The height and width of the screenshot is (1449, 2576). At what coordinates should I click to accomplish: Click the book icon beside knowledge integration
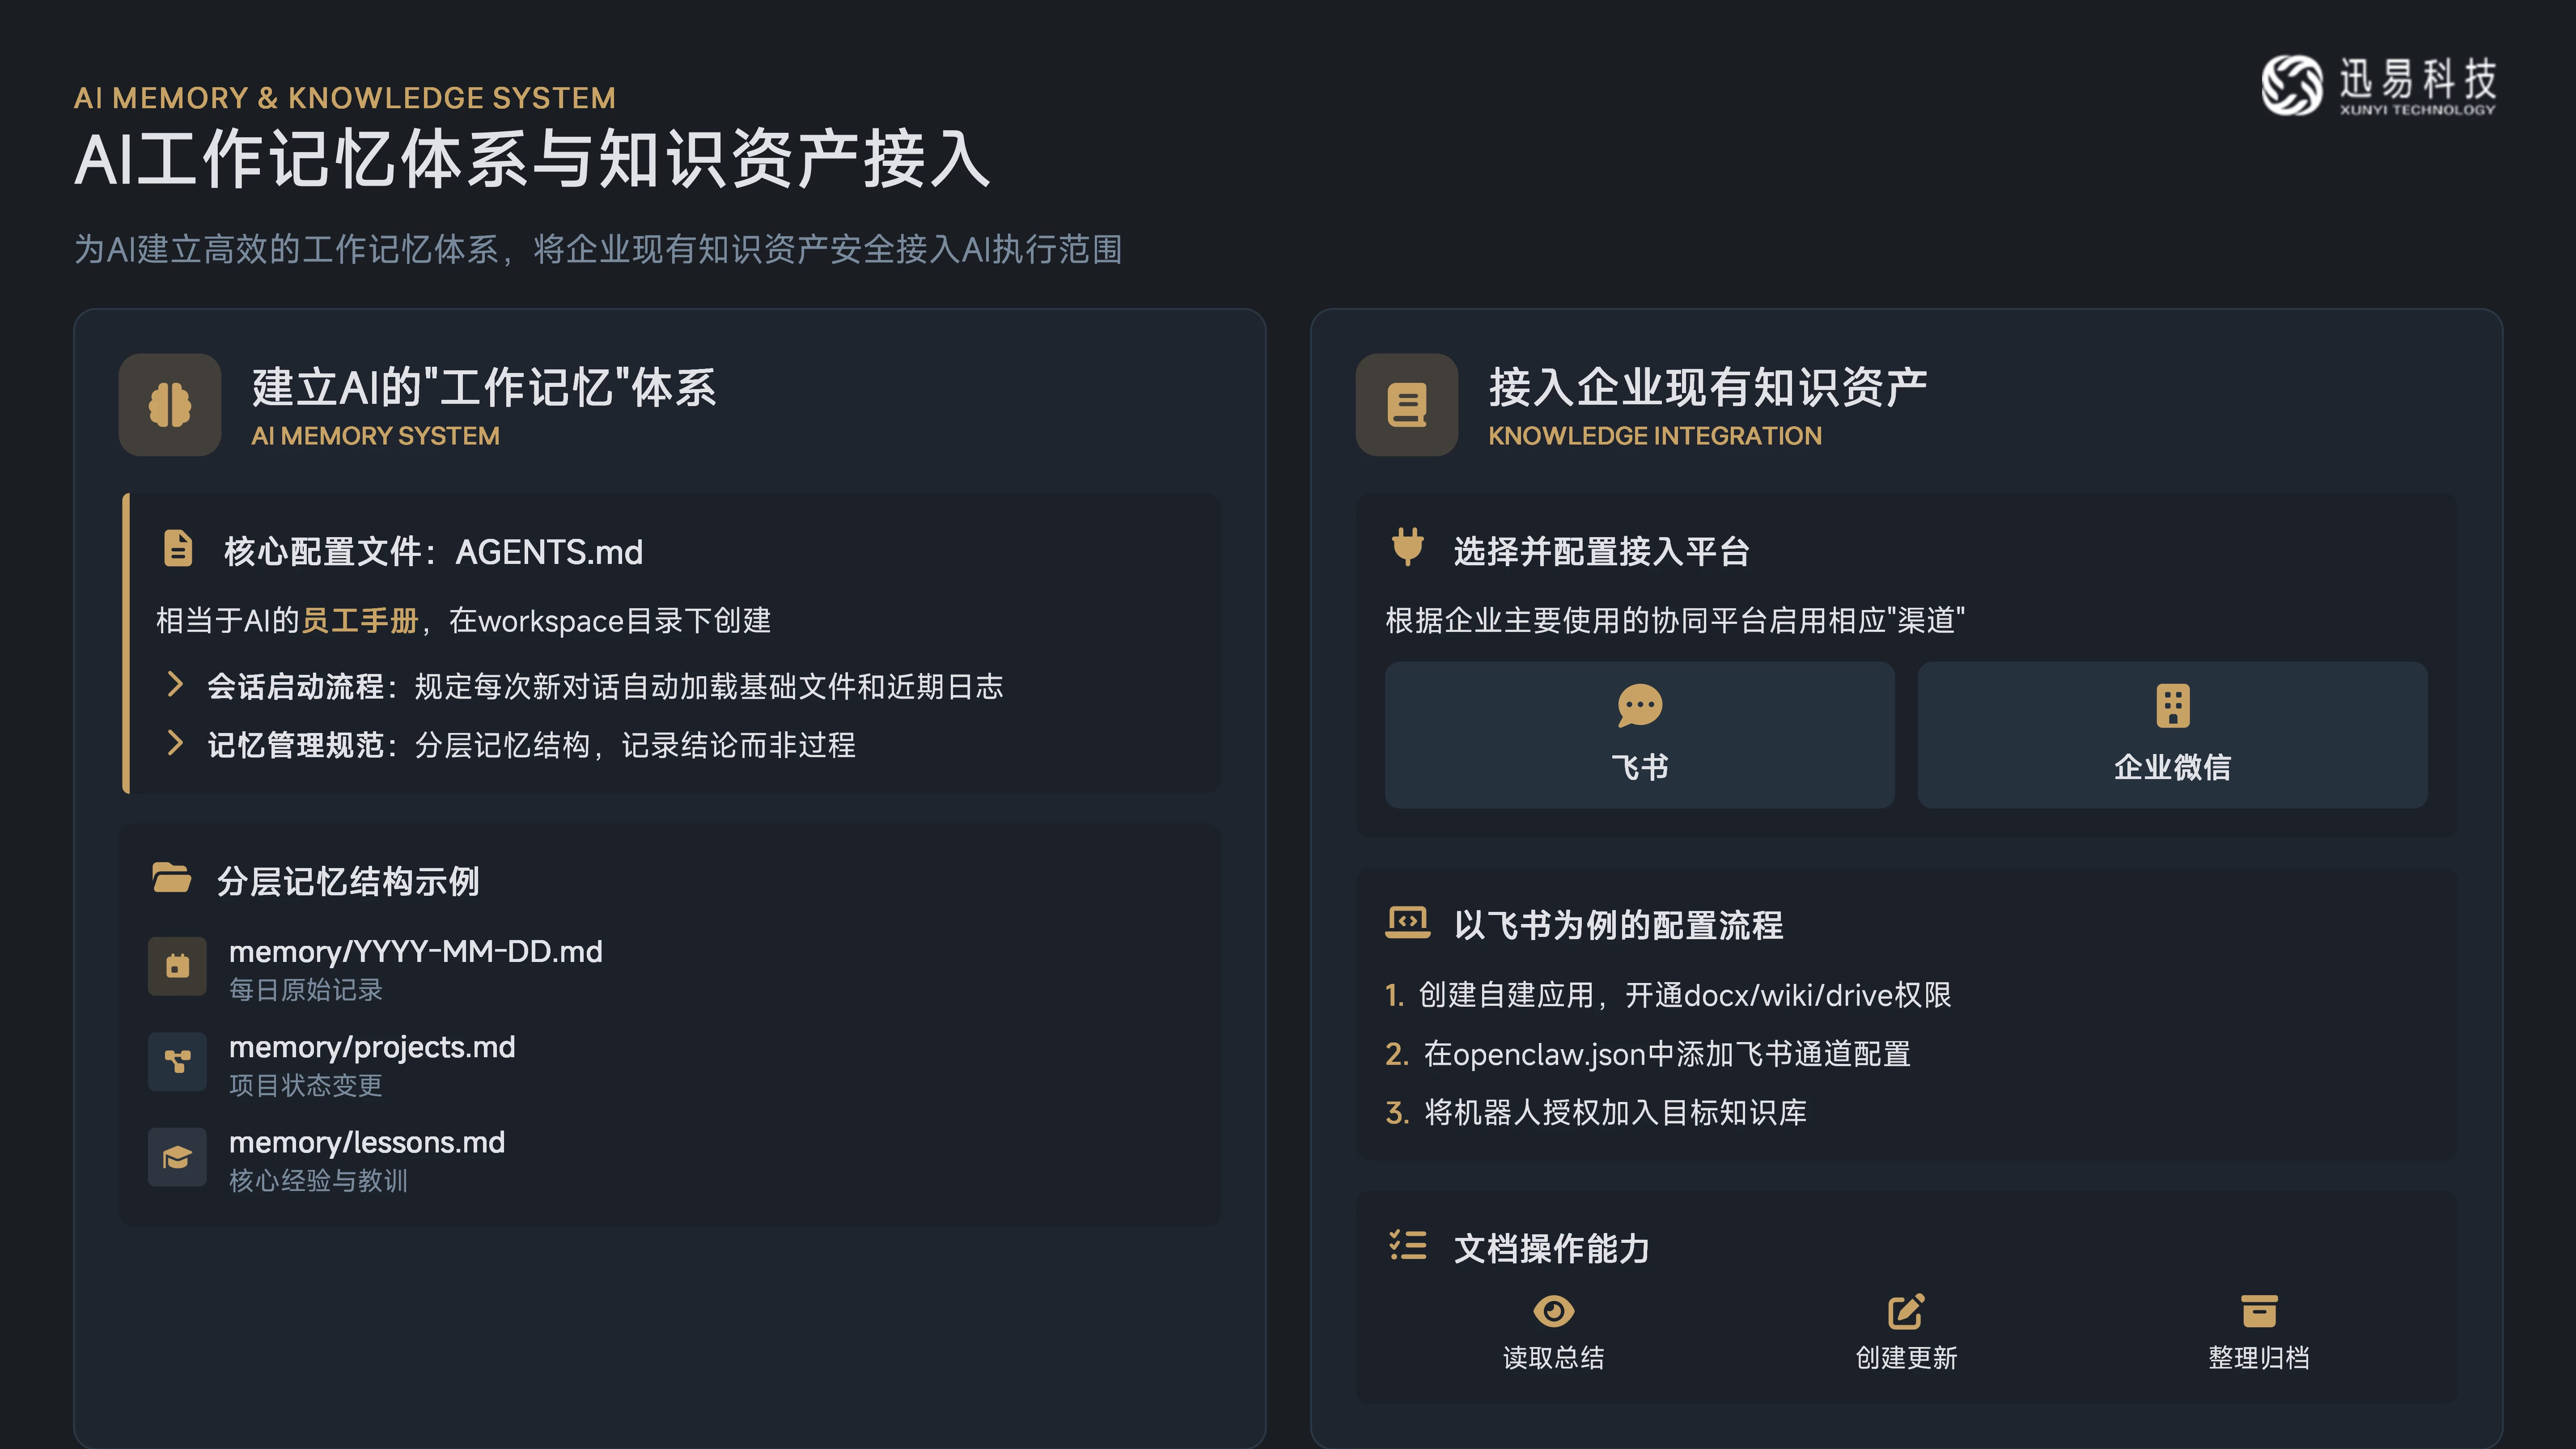[x=1406, y=405]
